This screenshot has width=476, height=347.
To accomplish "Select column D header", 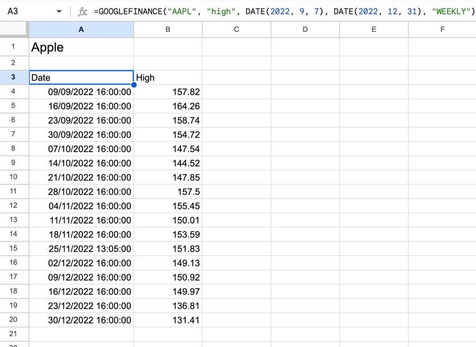I will coord(305,29).
